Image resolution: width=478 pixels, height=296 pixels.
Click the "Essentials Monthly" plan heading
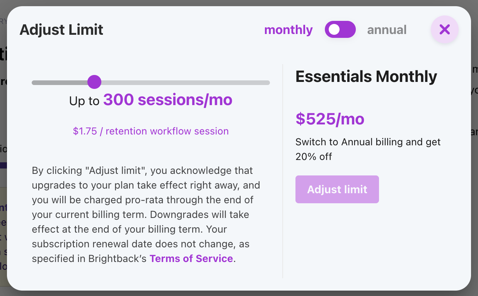[x=366, y=77]
